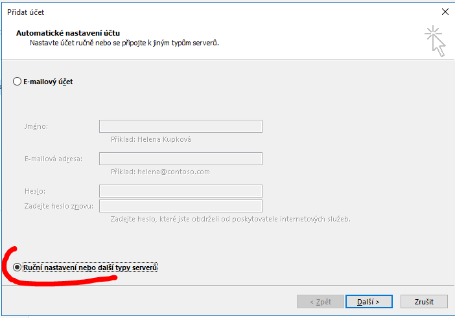Click the E-mailový účet label text
The image size is (455, 318).
(48, 82)
